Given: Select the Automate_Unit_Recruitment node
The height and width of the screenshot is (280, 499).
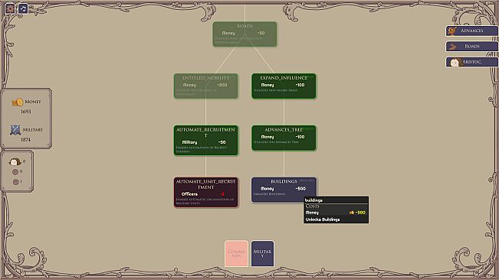Looking at the screenshot, I should pos(206,192).
